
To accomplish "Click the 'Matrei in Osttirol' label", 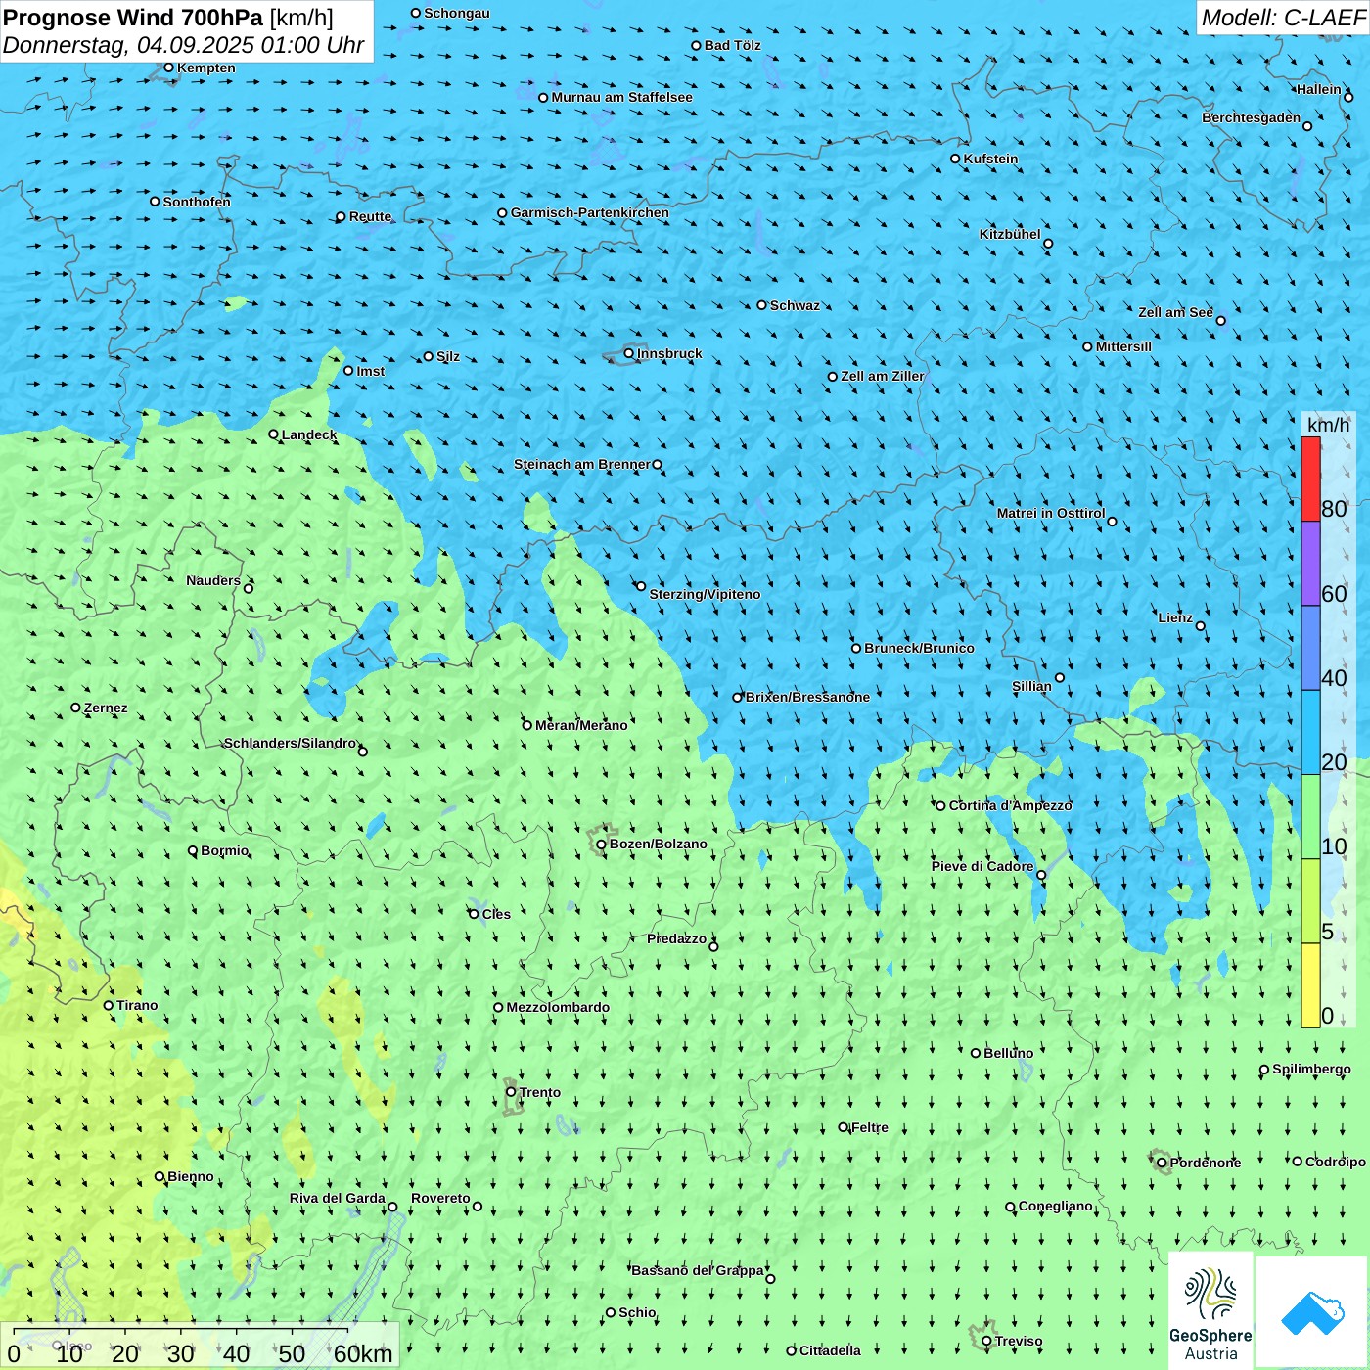I will coord(1051,513).
